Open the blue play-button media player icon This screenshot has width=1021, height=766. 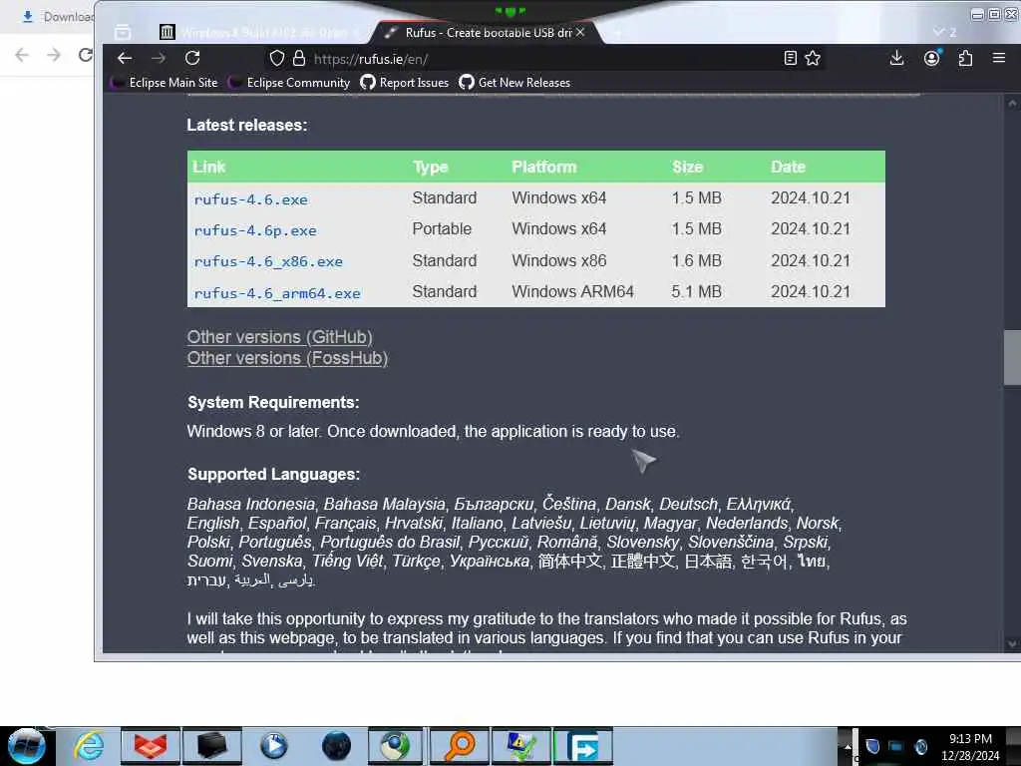273,746
